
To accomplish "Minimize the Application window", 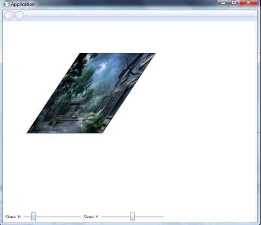I will pos(223,3).
